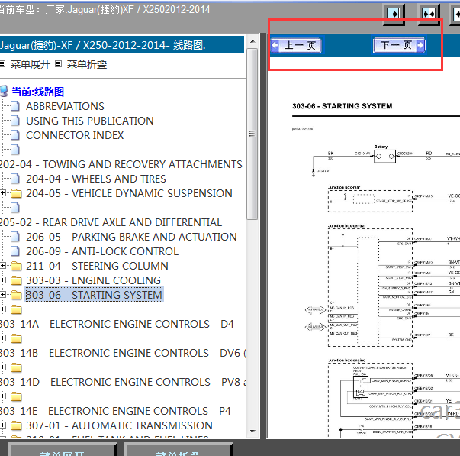Open ABBREVIATIONS document

[x=65, y=106]
